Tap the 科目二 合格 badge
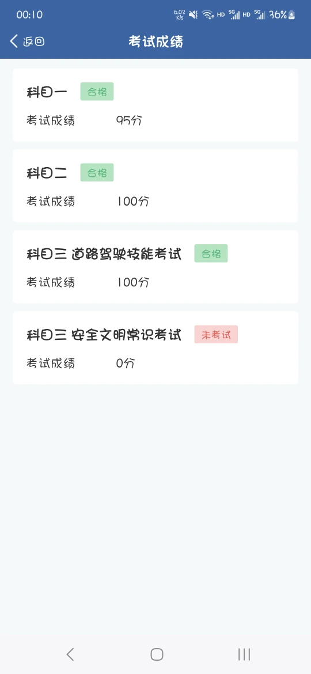The image size is (311, 674). [x=97, y=172]
